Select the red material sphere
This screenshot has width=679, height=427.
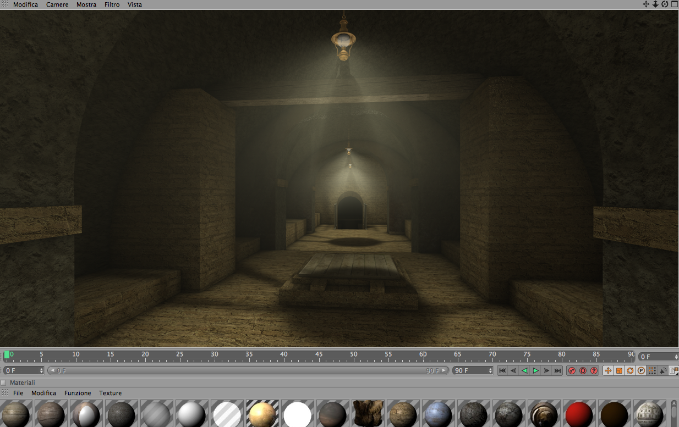579,414
